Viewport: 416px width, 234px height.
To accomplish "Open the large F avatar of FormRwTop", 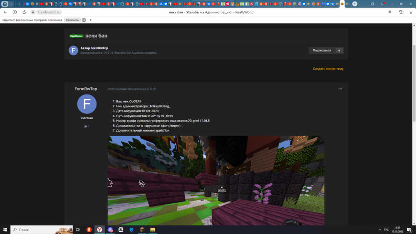I will (x=87, y=104).
